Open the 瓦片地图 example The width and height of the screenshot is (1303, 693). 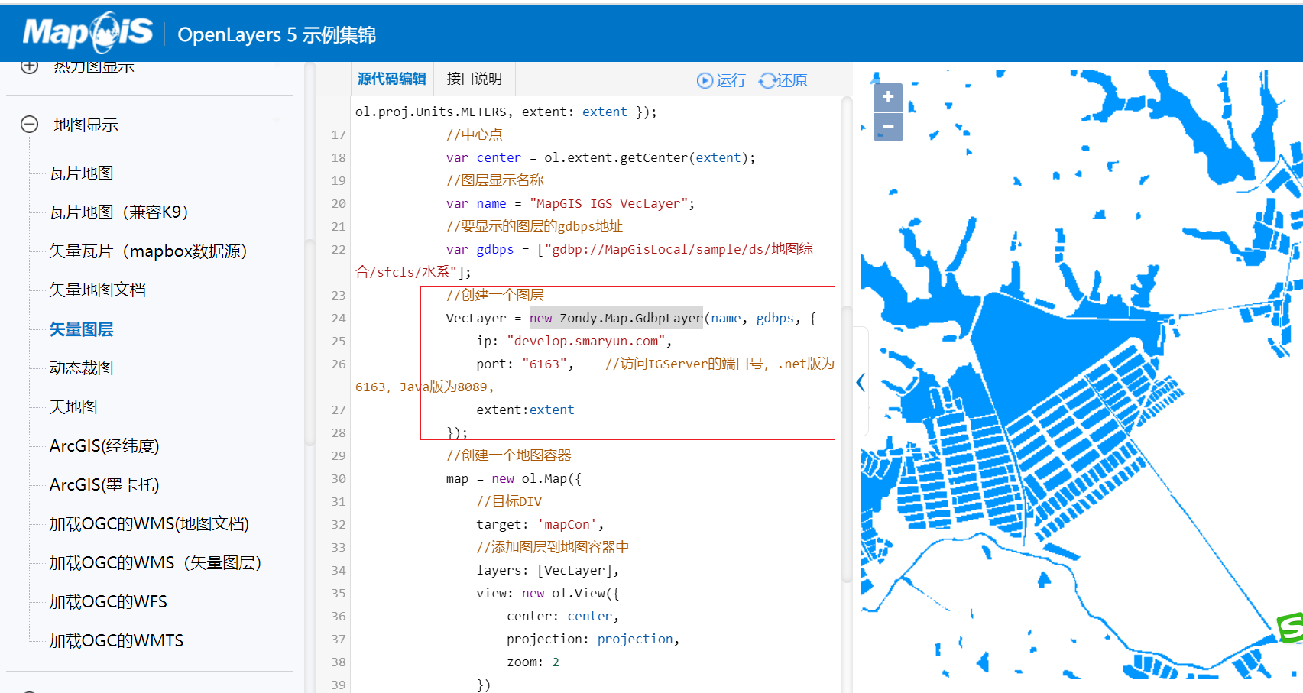81,173
